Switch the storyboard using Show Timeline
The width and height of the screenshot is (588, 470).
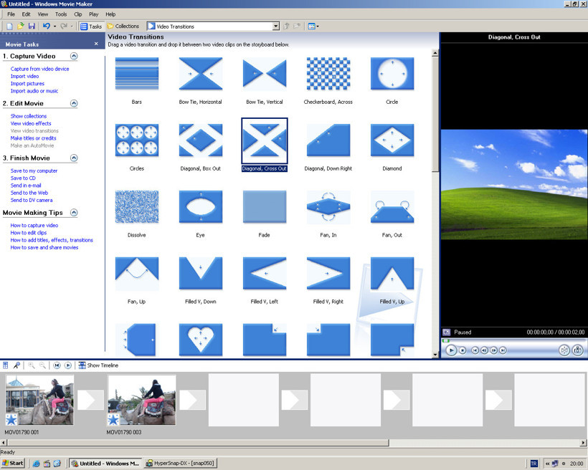(98, 365)
